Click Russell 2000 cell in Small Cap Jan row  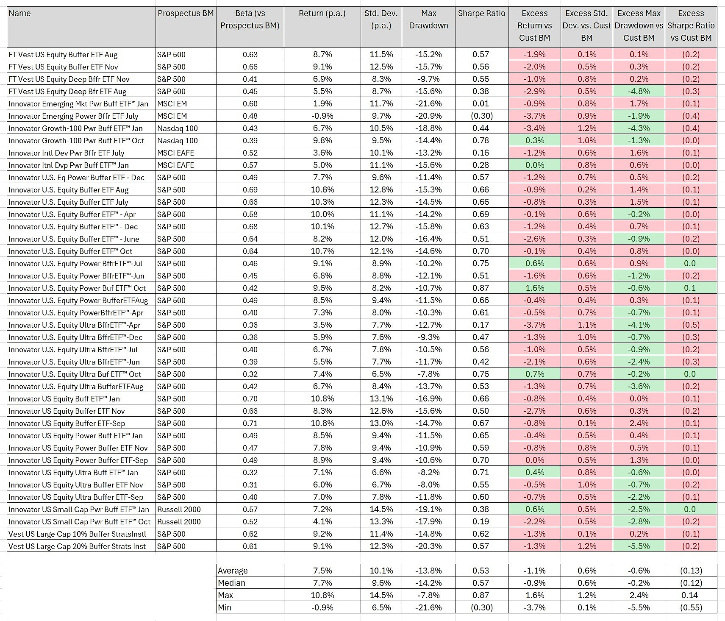(x=186, y=509)
